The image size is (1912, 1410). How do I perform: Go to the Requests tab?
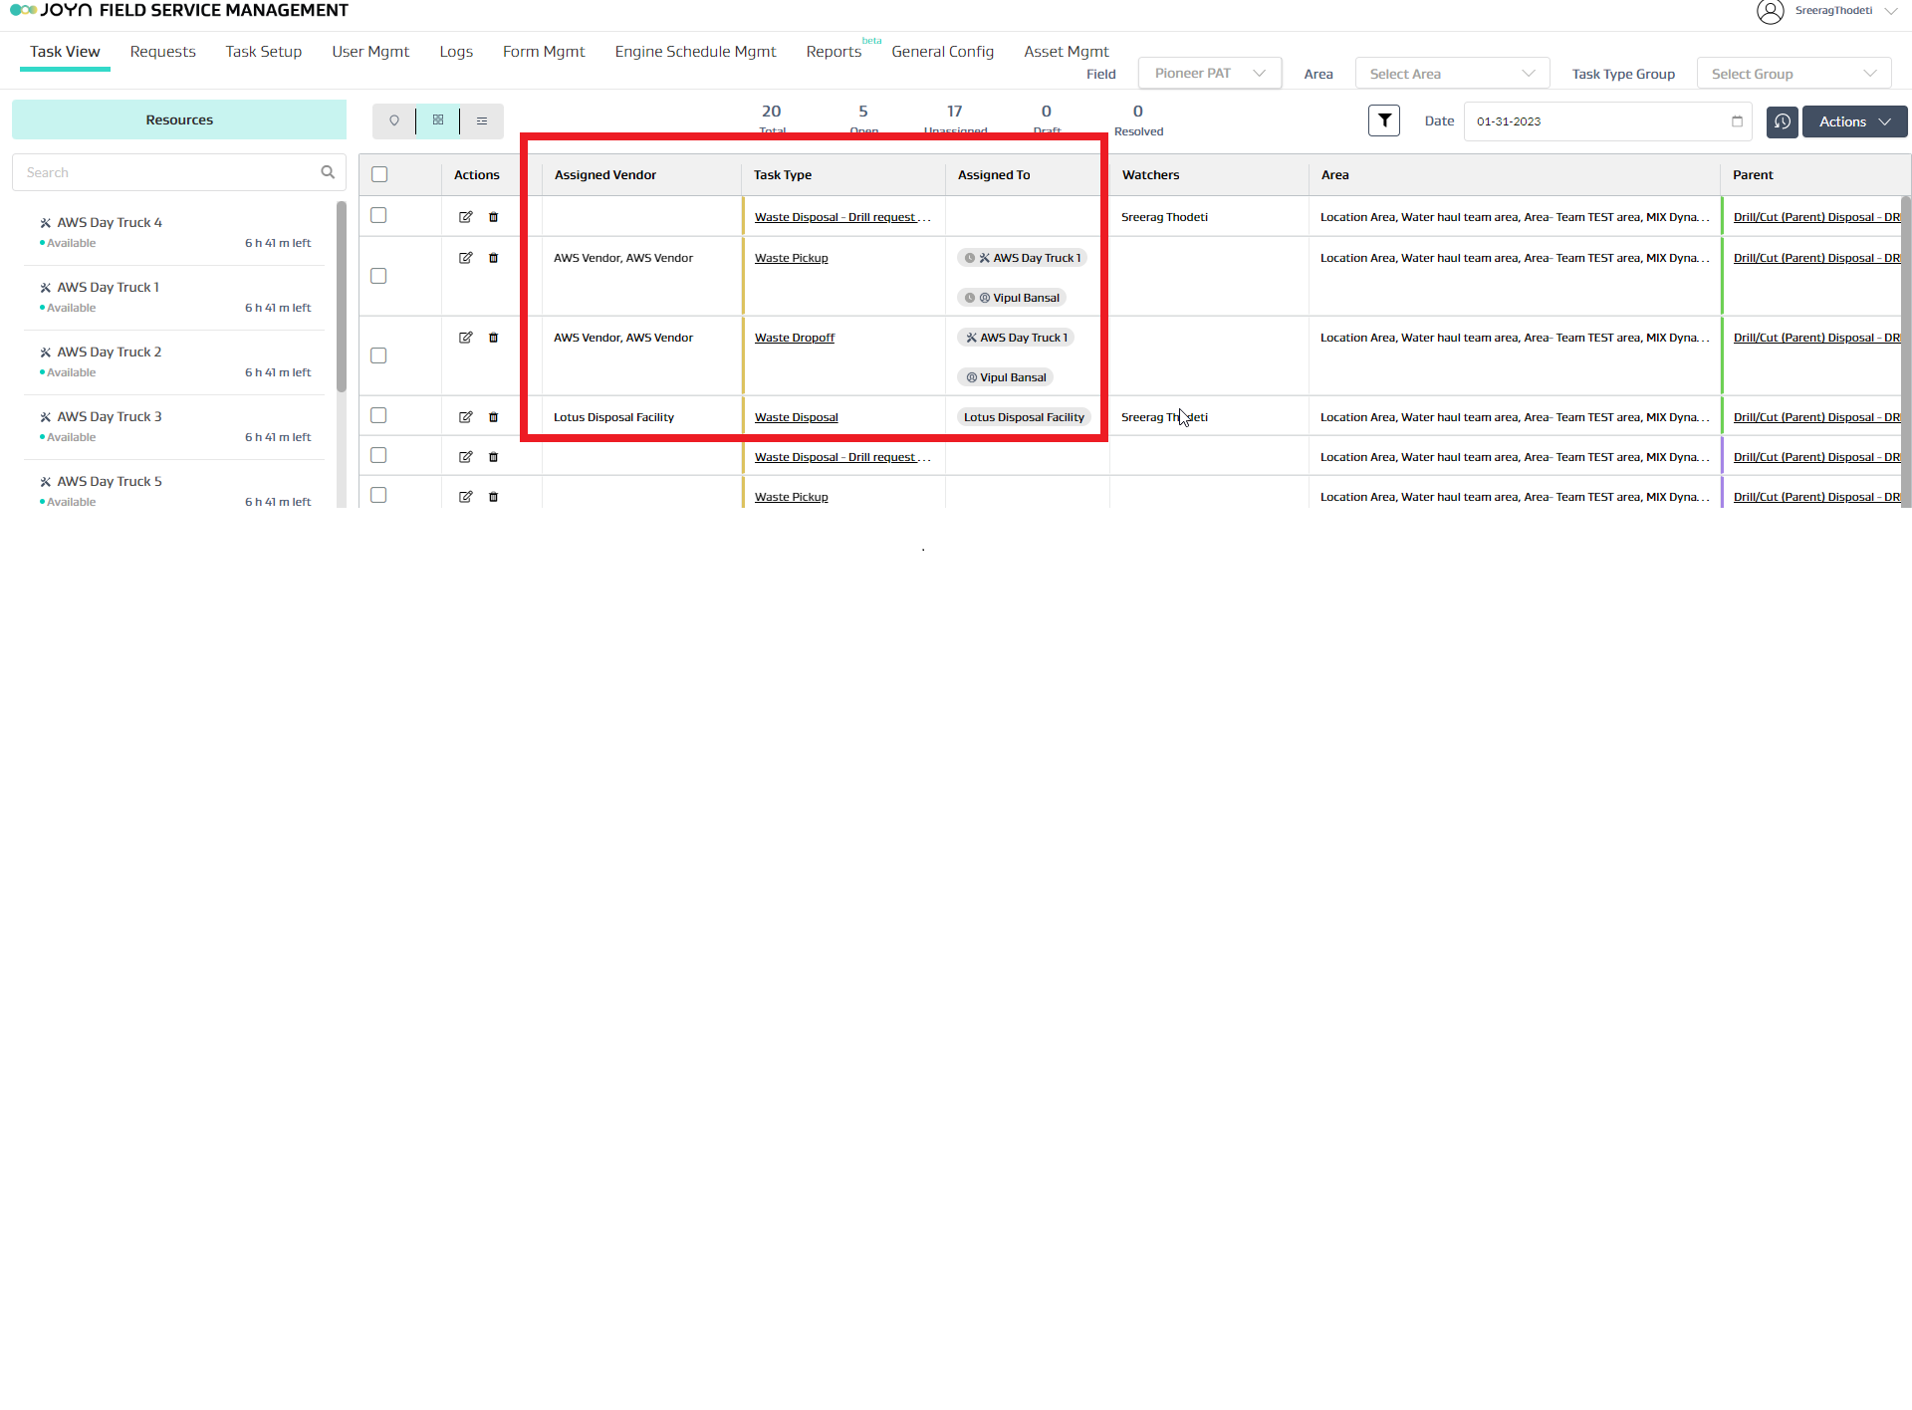pyautogui.click(x=162, y=52)
